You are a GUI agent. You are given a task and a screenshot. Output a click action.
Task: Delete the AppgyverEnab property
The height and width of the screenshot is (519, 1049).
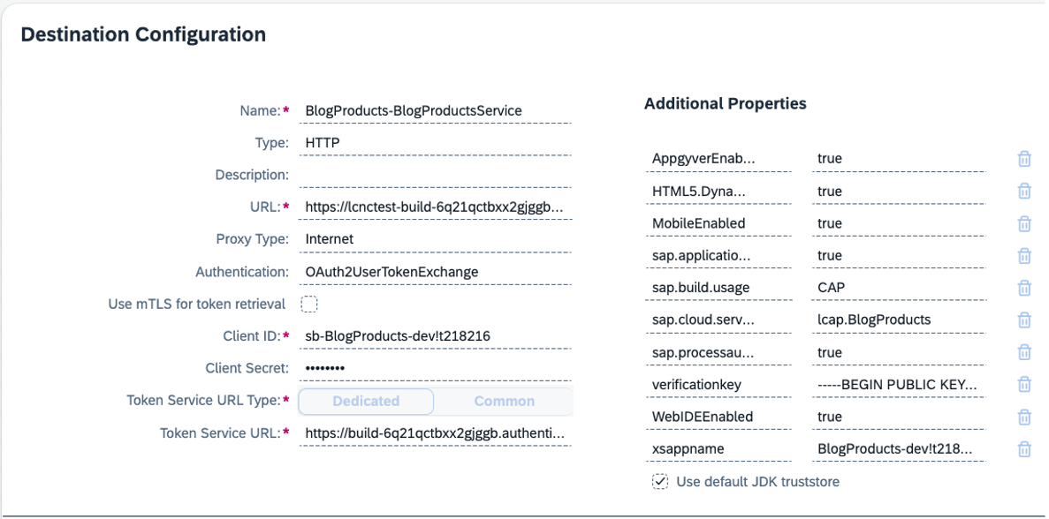click(1023, 159)
